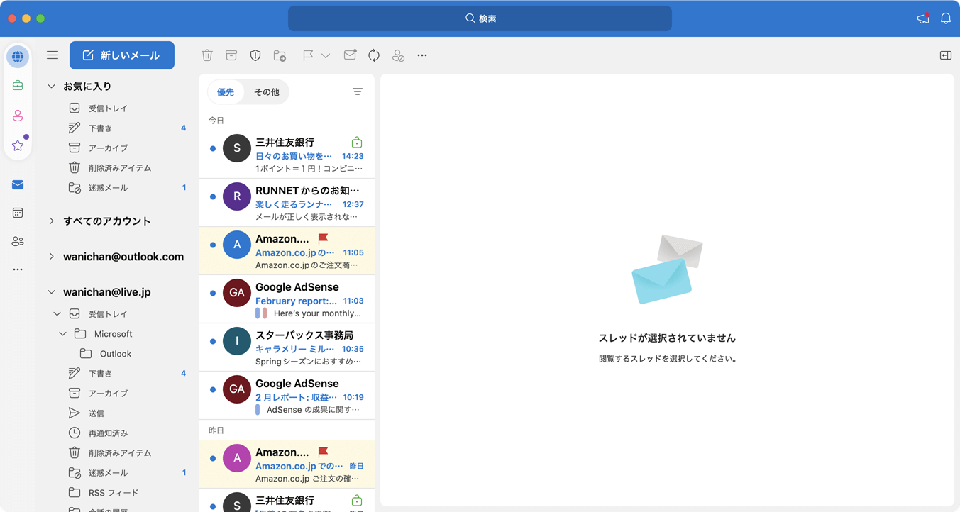Click the search (検索) field
Image resolution: width=960 pixels, height=512 pixels.
click(480, 18)
